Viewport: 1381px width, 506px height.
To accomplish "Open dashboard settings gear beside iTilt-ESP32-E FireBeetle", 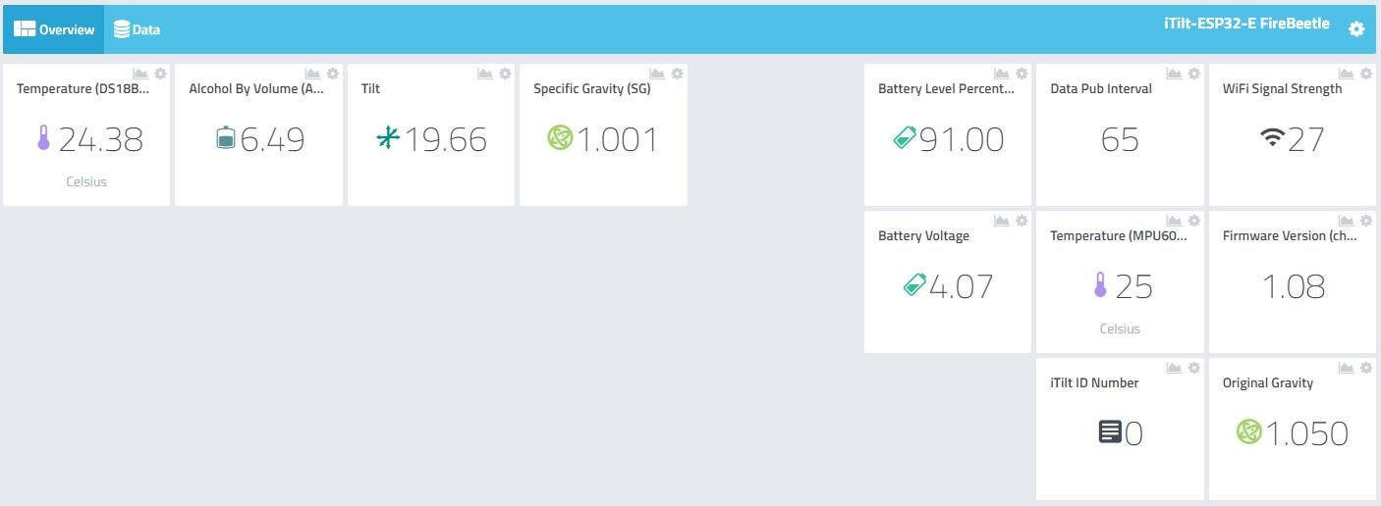I will (x=1356, y=29).
